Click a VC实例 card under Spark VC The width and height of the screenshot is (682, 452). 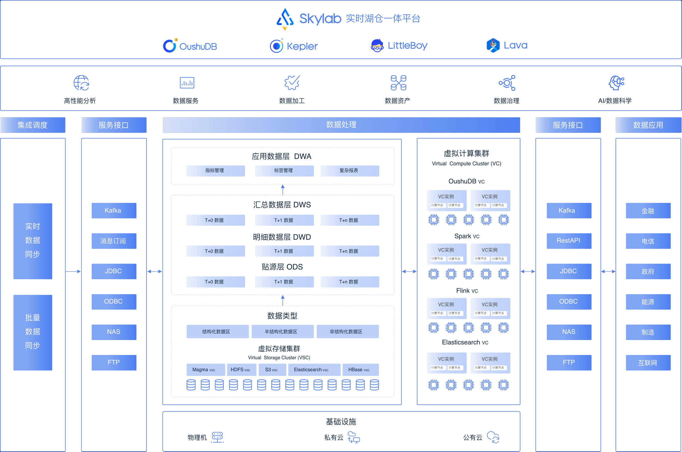pyautogui.click(x=447, y=253)
